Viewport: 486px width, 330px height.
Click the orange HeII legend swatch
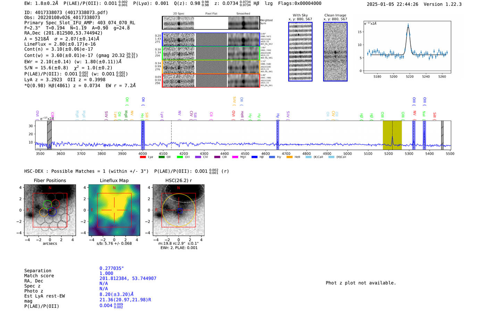pyautogui.click(x=290, y=157)
